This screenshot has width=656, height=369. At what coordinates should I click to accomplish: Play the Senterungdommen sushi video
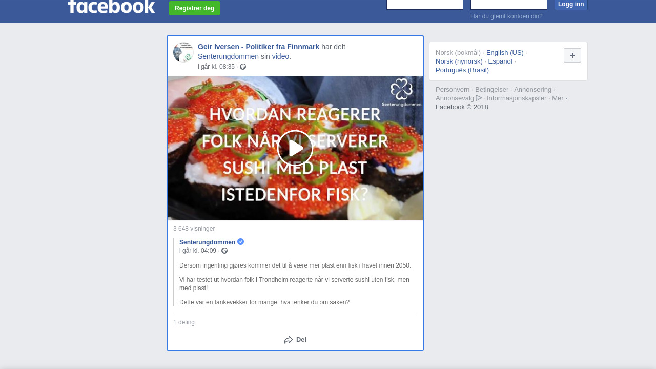(295, 148)
